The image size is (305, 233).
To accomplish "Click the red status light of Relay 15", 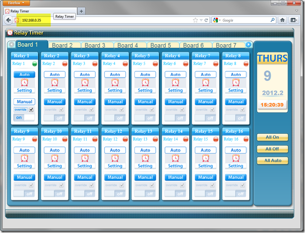I will (216, 139).
